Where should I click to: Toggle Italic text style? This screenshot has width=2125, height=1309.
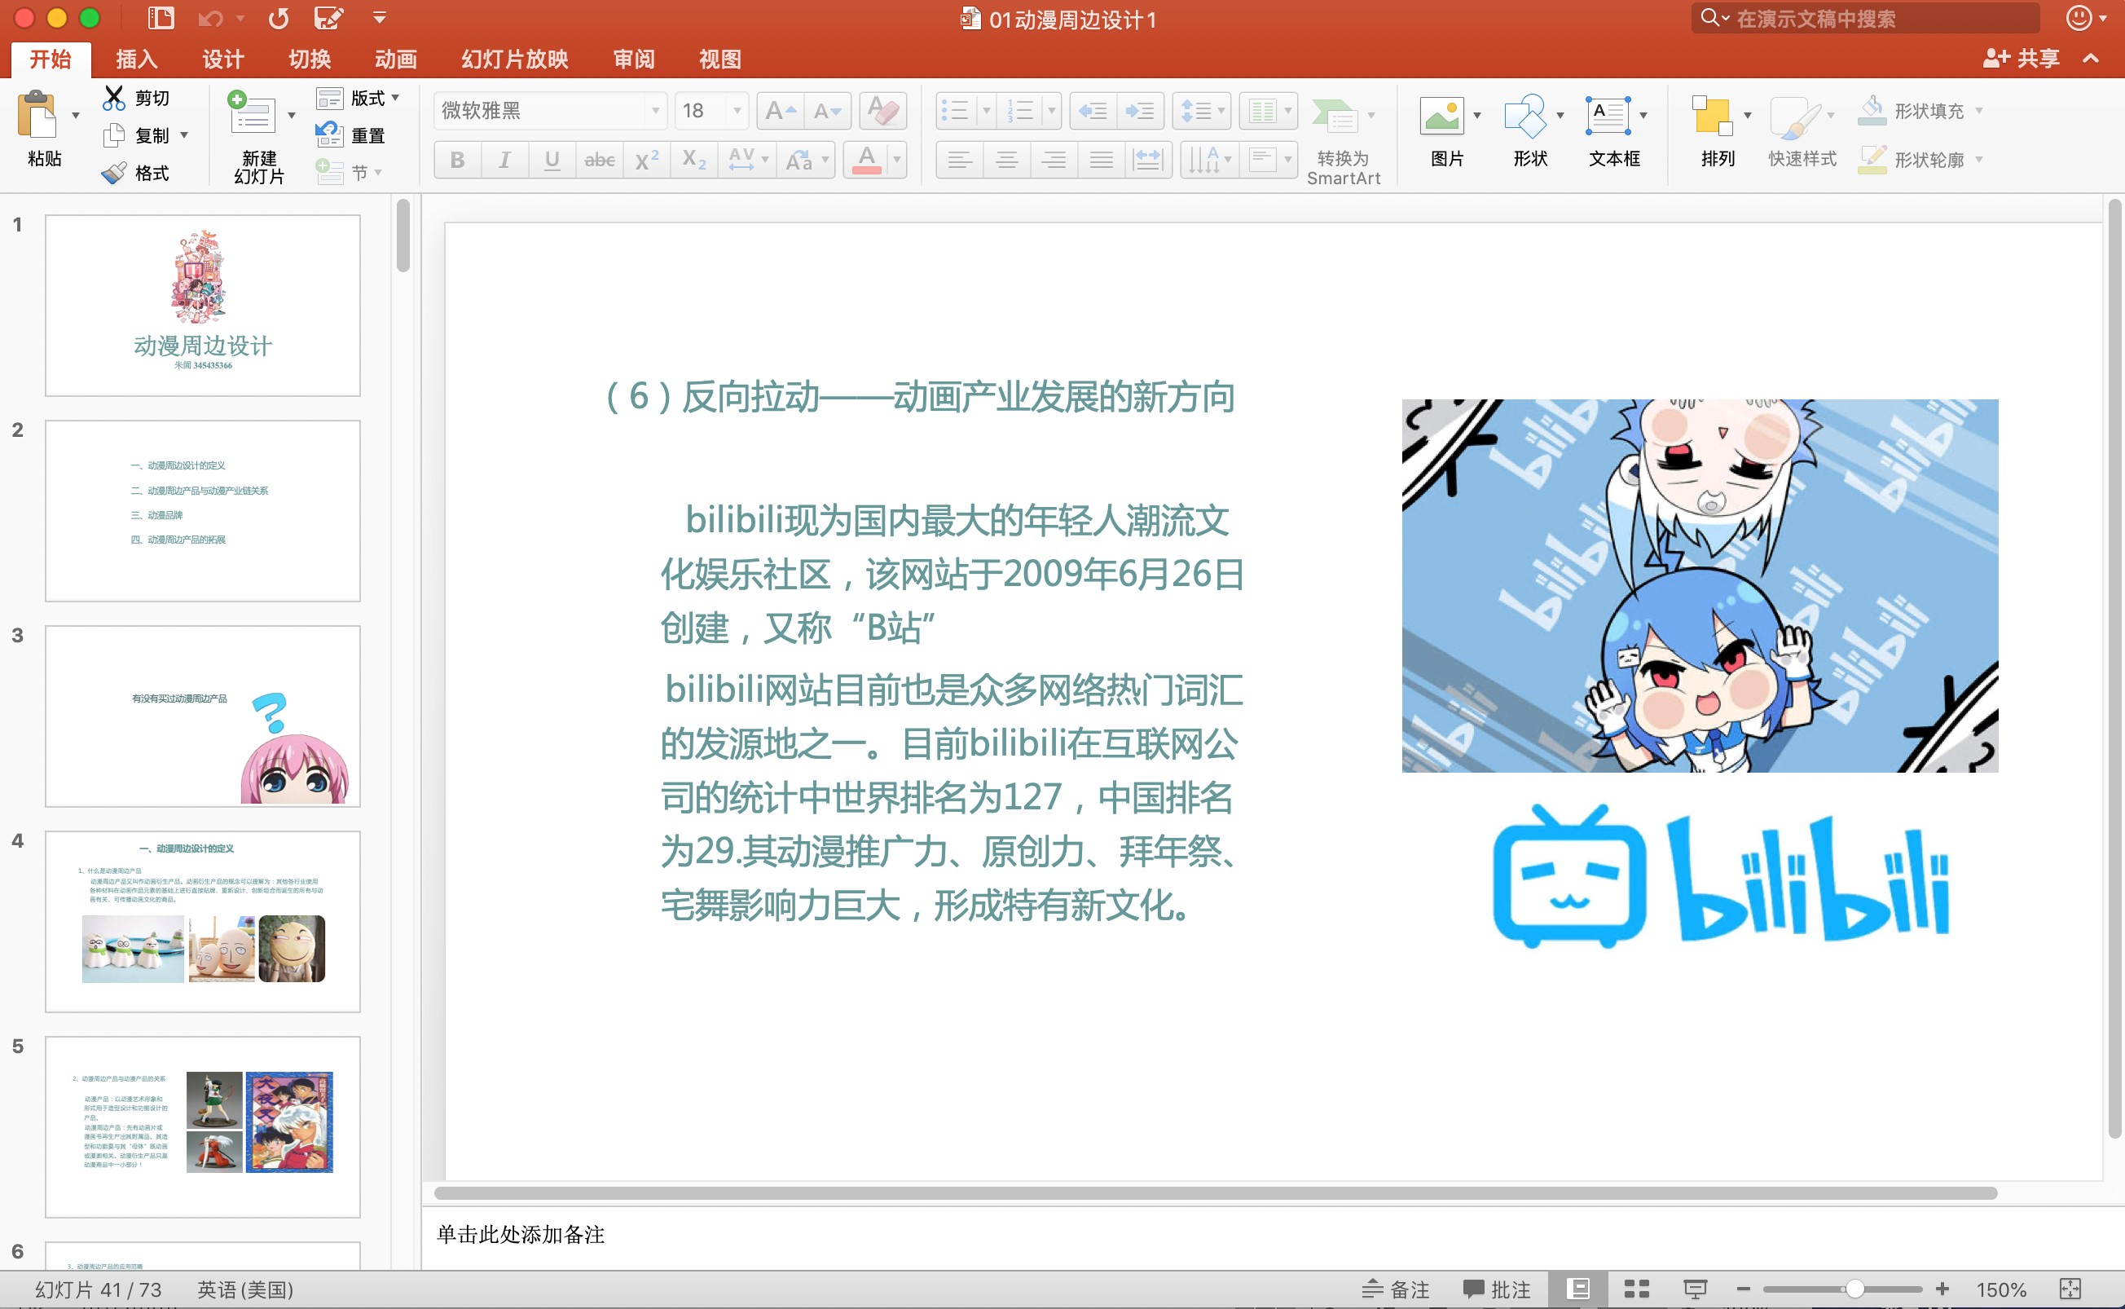(x=504, y=161)
